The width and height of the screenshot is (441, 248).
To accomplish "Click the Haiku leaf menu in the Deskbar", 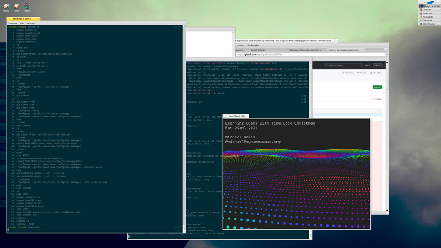I will [429, 2].
